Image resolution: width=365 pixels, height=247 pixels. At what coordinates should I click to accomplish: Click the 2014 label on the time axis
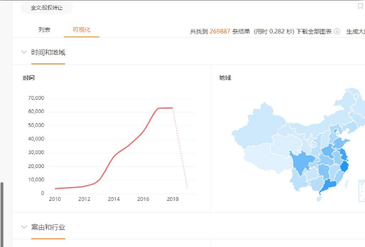114,199
